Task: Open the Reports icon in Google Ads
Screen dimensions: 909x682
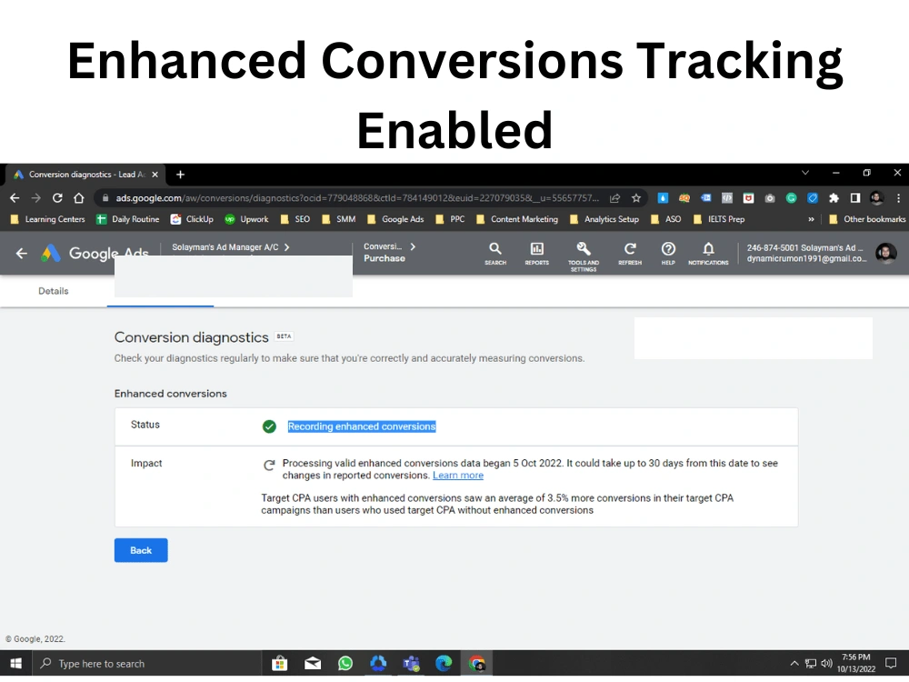Action: coord(537,254)
